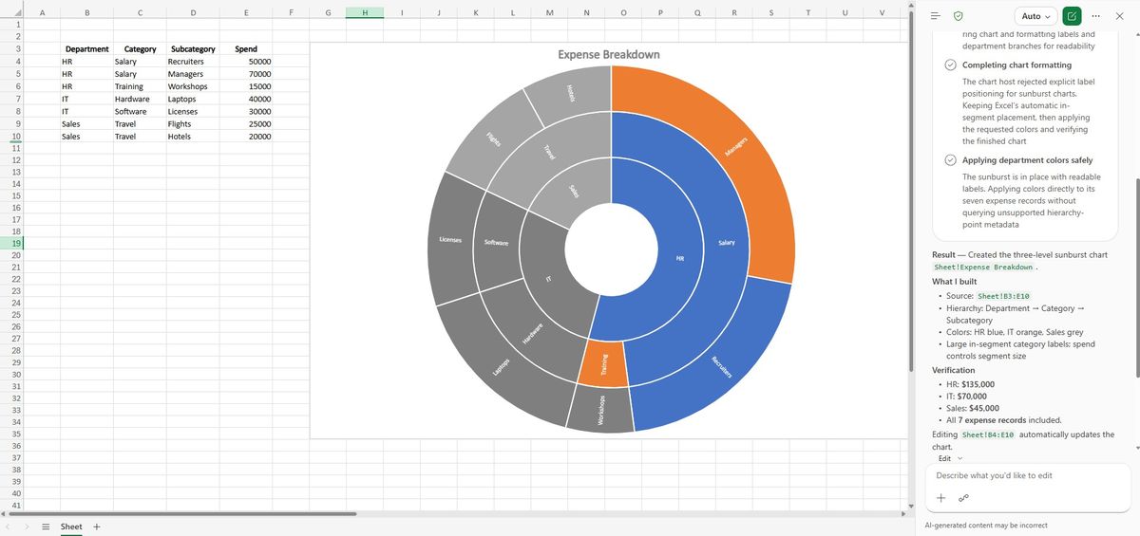Select the spend value 70000
The width and height of the screenshot is (1140, 536).
click(246, 74)
